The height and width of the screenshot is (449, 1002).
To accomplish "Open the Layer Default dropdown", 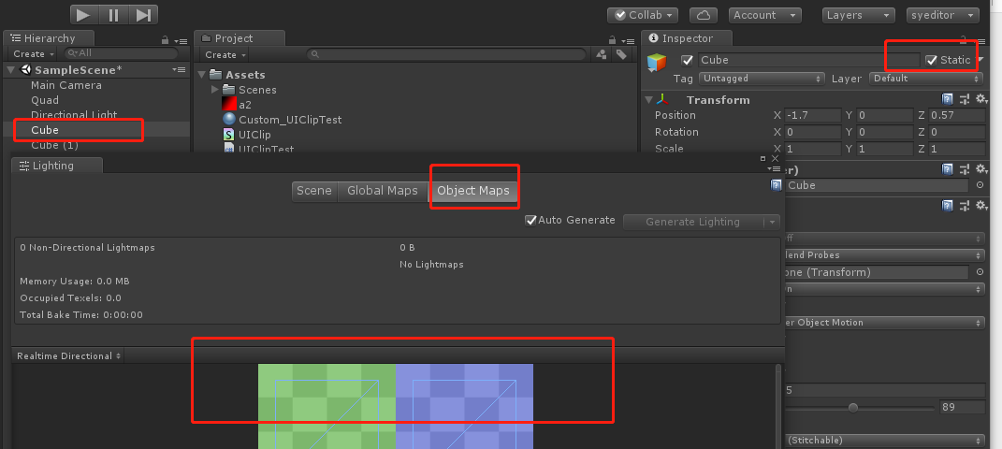I will pyautogui.click(x=926, y=78).
